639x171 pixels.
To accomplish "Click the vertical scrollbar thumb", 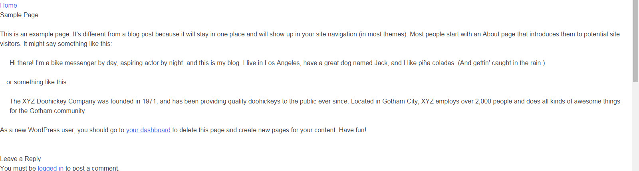I will (635, 41).
